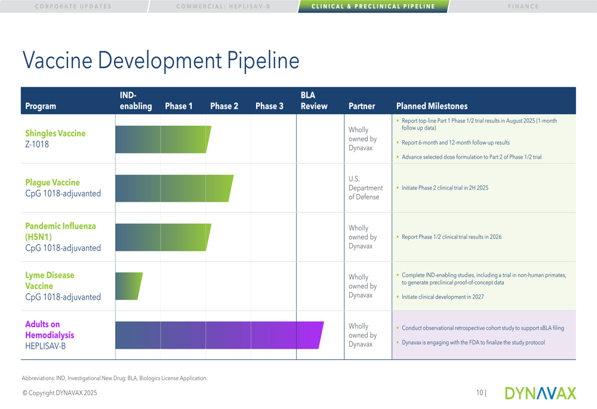
Task: Click the Phase 1 column header
Action: point(179,106)
